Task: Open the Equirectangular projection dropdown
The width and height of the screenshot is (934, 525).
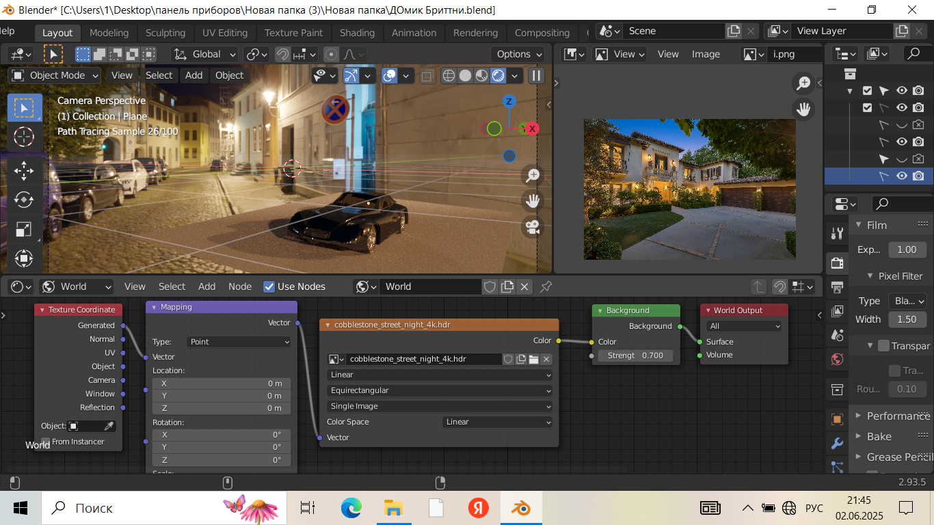Action: click(440, 390)
